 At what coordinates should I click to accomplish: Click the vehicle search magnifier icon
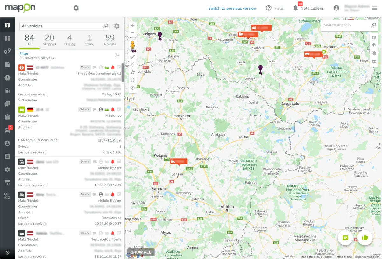point(106,26)
